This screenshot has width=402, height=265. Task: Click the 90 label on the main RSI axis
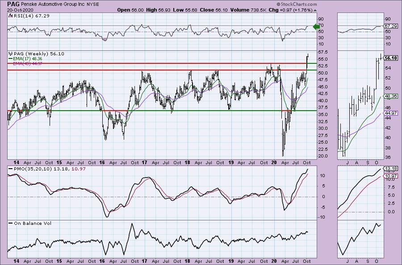click(321, 19)
